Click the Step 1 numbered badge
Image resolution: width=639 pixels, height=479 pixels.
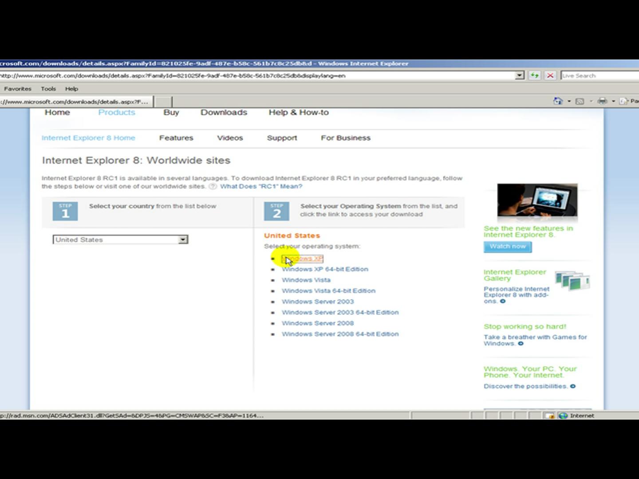(x=65, y=211)
